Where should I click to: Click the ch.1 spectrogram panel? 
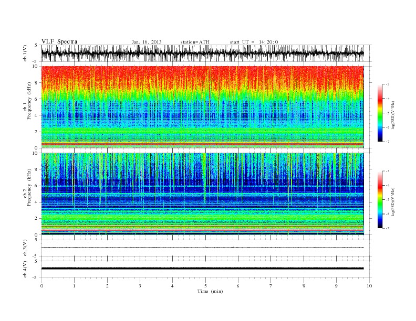point(203,107)
